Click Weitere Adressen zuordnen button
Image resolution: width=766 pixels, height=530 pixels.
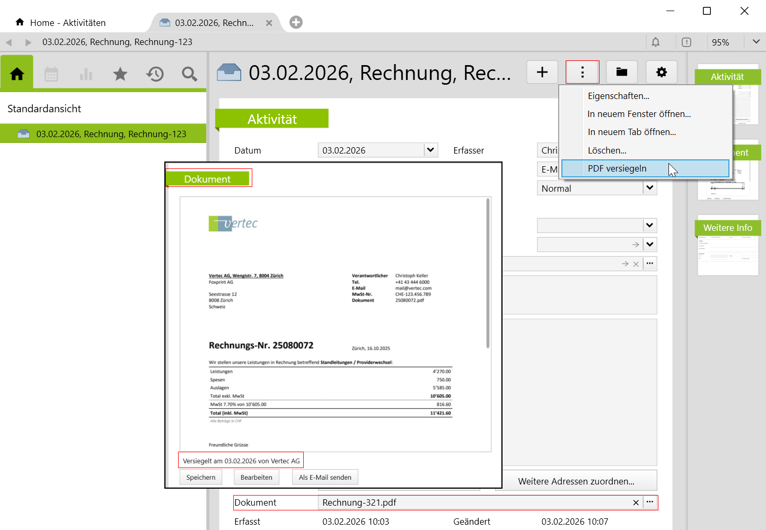pyautogui.click(x=576, y=481)
